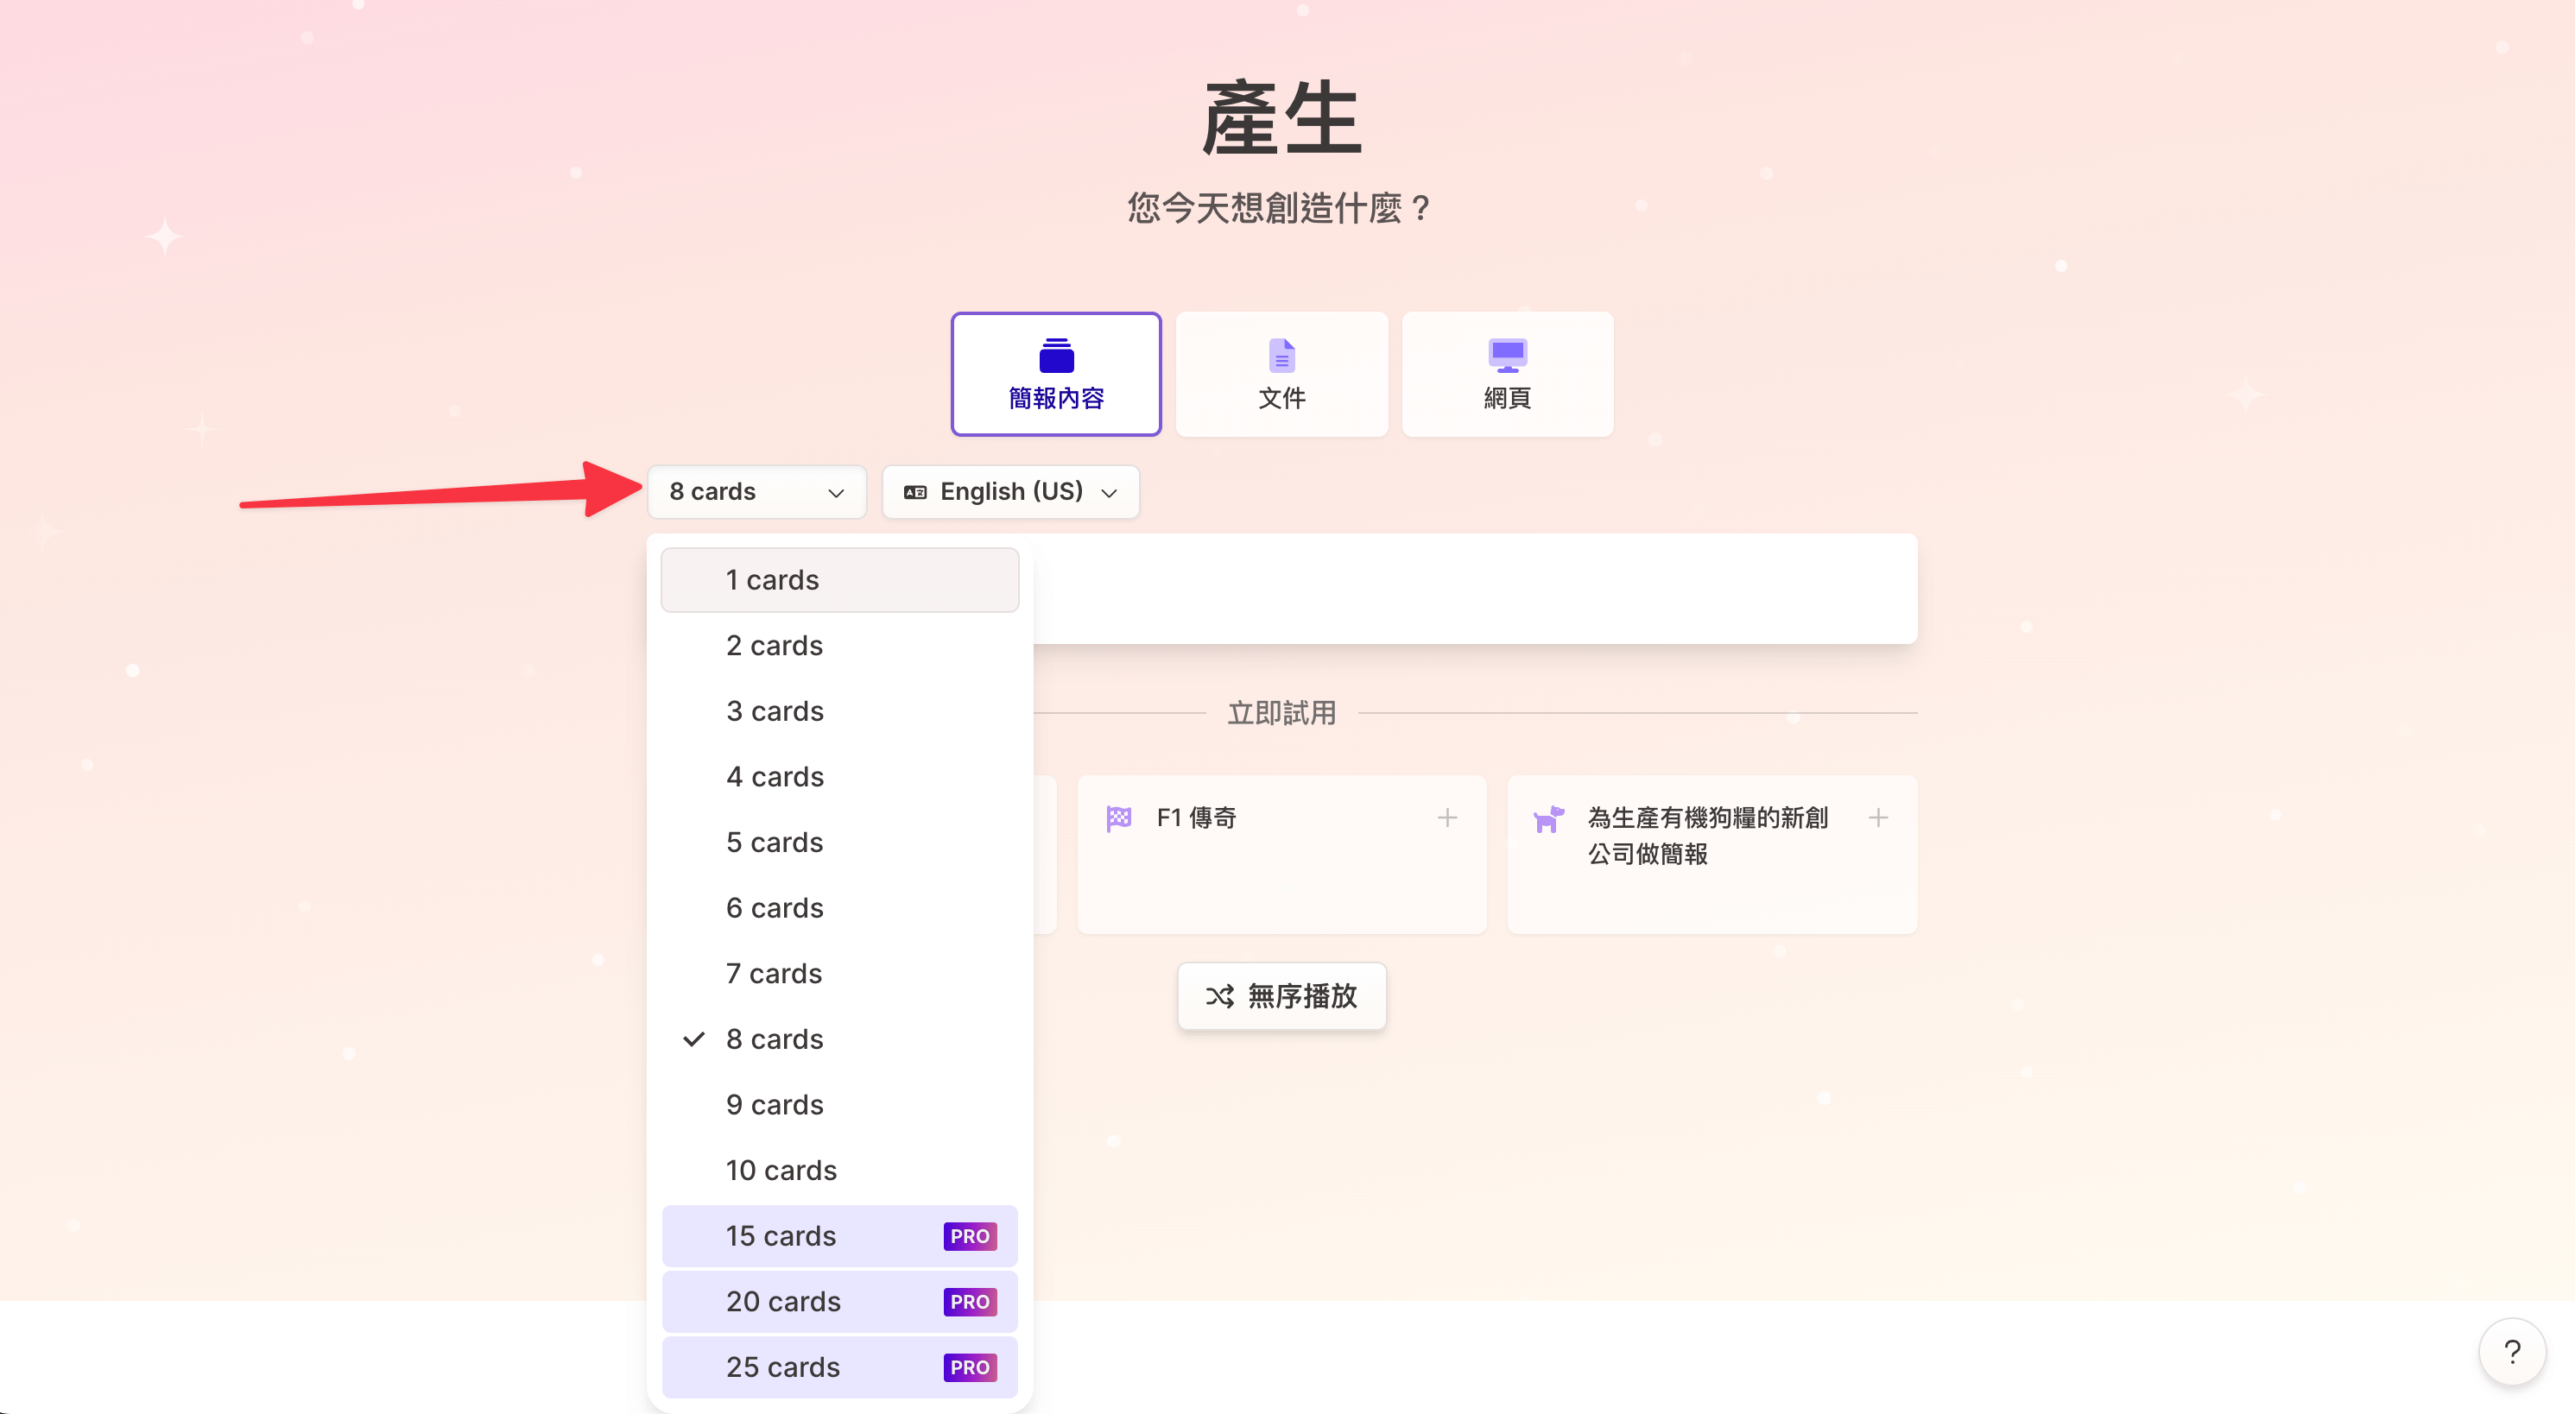Click the empty prompt text field

(1474, 589)
